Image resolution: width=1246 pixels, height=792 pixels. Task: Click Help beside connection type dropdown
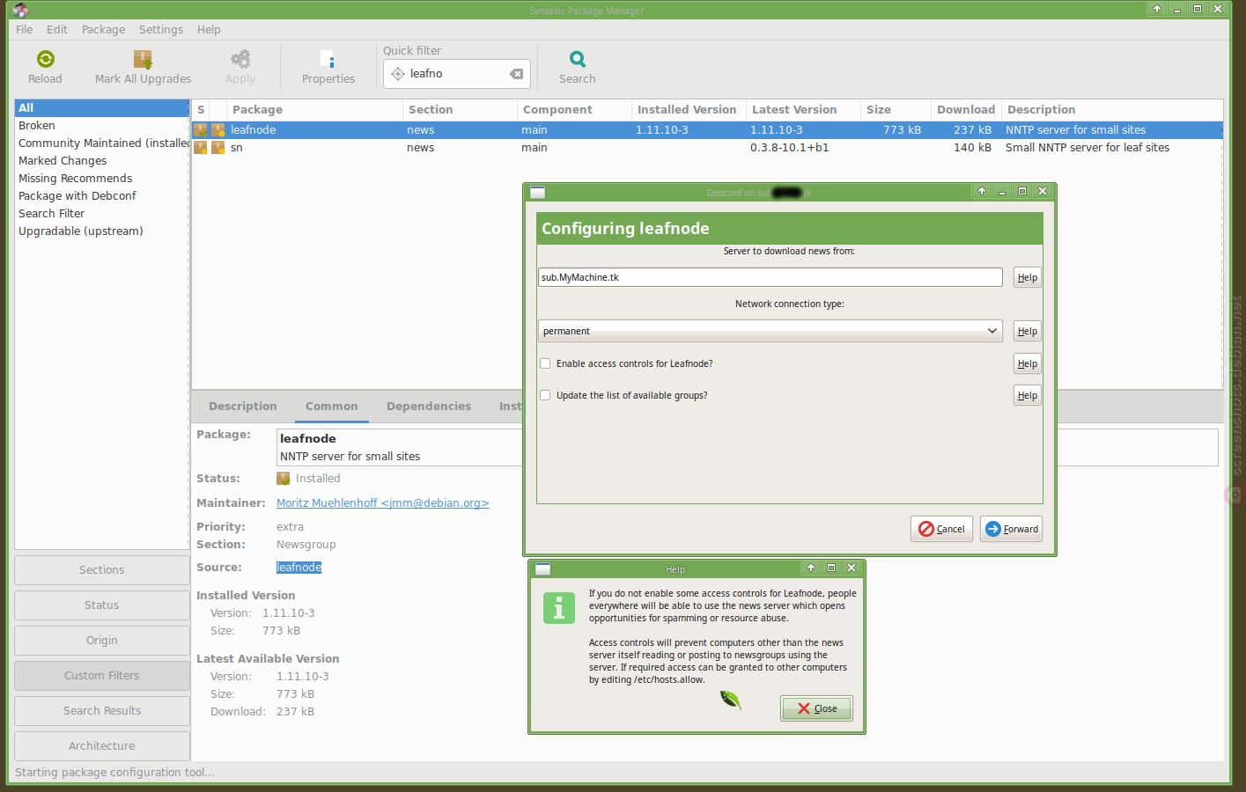[1028, 331]
